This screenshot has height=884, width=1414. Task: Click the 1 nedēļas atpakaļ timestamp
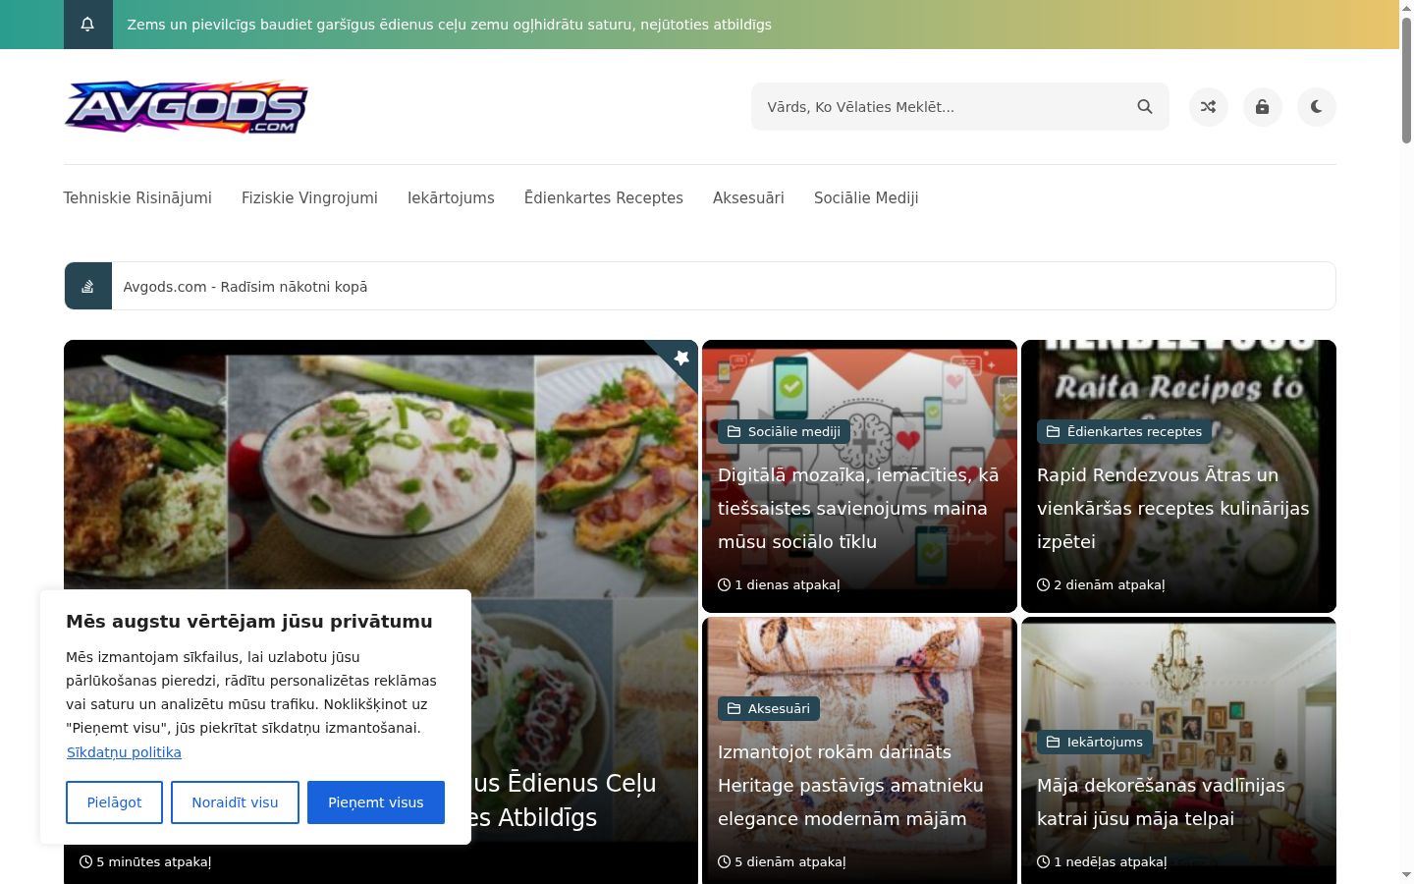pos(1102,861)
